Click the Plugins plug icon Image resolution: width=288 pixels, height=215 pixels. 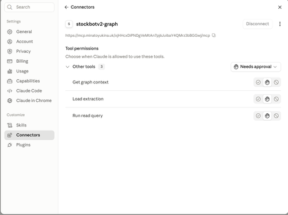(10, 145)
